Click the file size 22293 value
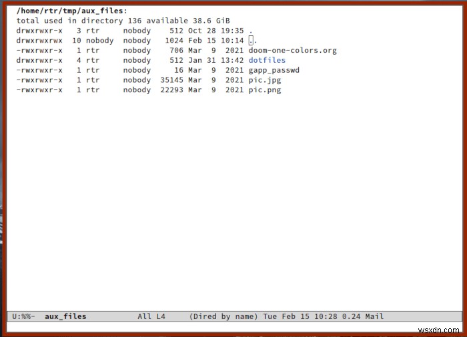 [x=171, y=90]
